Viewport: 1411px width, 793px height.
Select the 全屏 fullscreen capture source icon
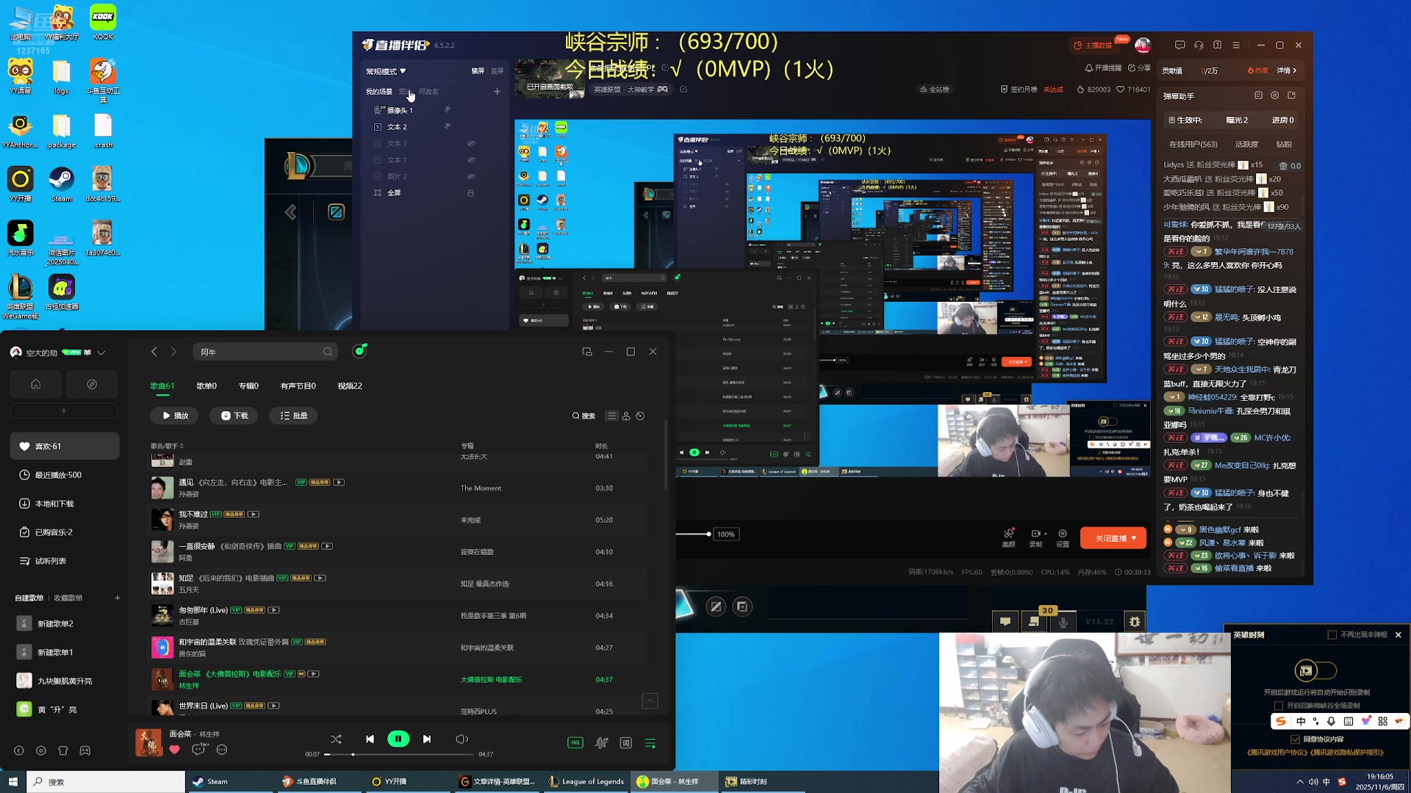coord(378,192)
